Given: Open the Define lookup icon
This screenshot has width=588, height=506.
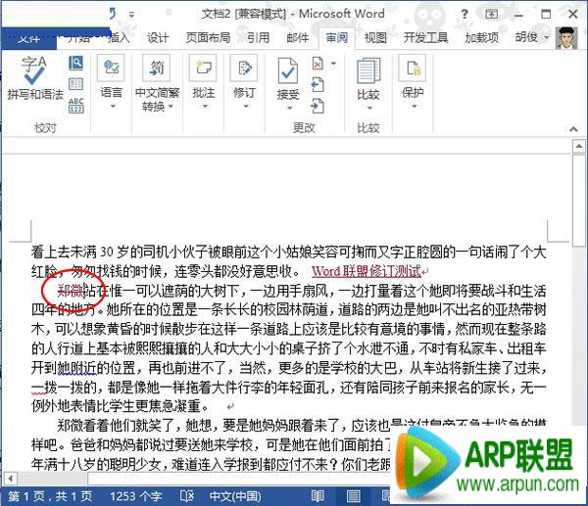Looking at the screenshot, I should point(76,63).
